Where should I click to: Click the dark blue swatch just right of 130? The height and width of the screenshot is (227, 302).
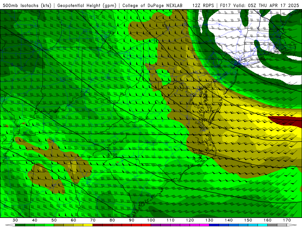pos(214,225)
